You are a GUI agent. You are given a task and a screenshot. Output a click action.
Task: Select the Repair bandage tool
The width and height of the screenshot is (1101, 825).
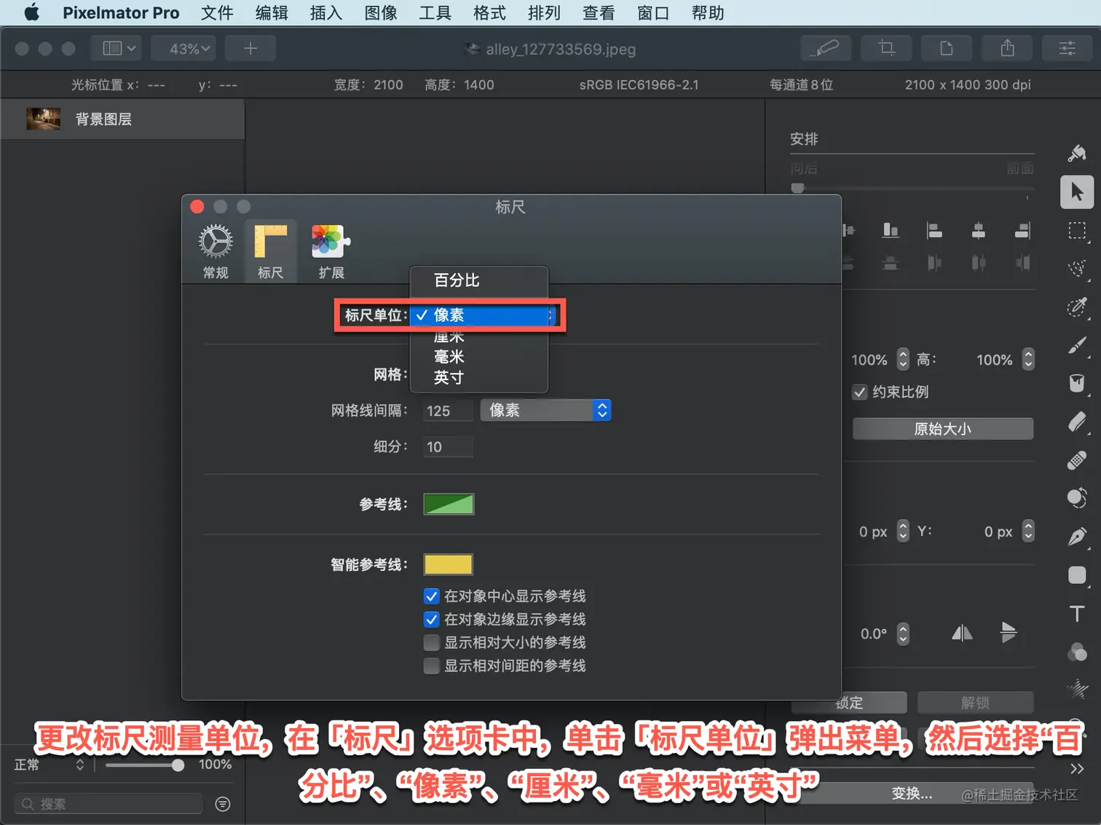[x=1077, y=460]
